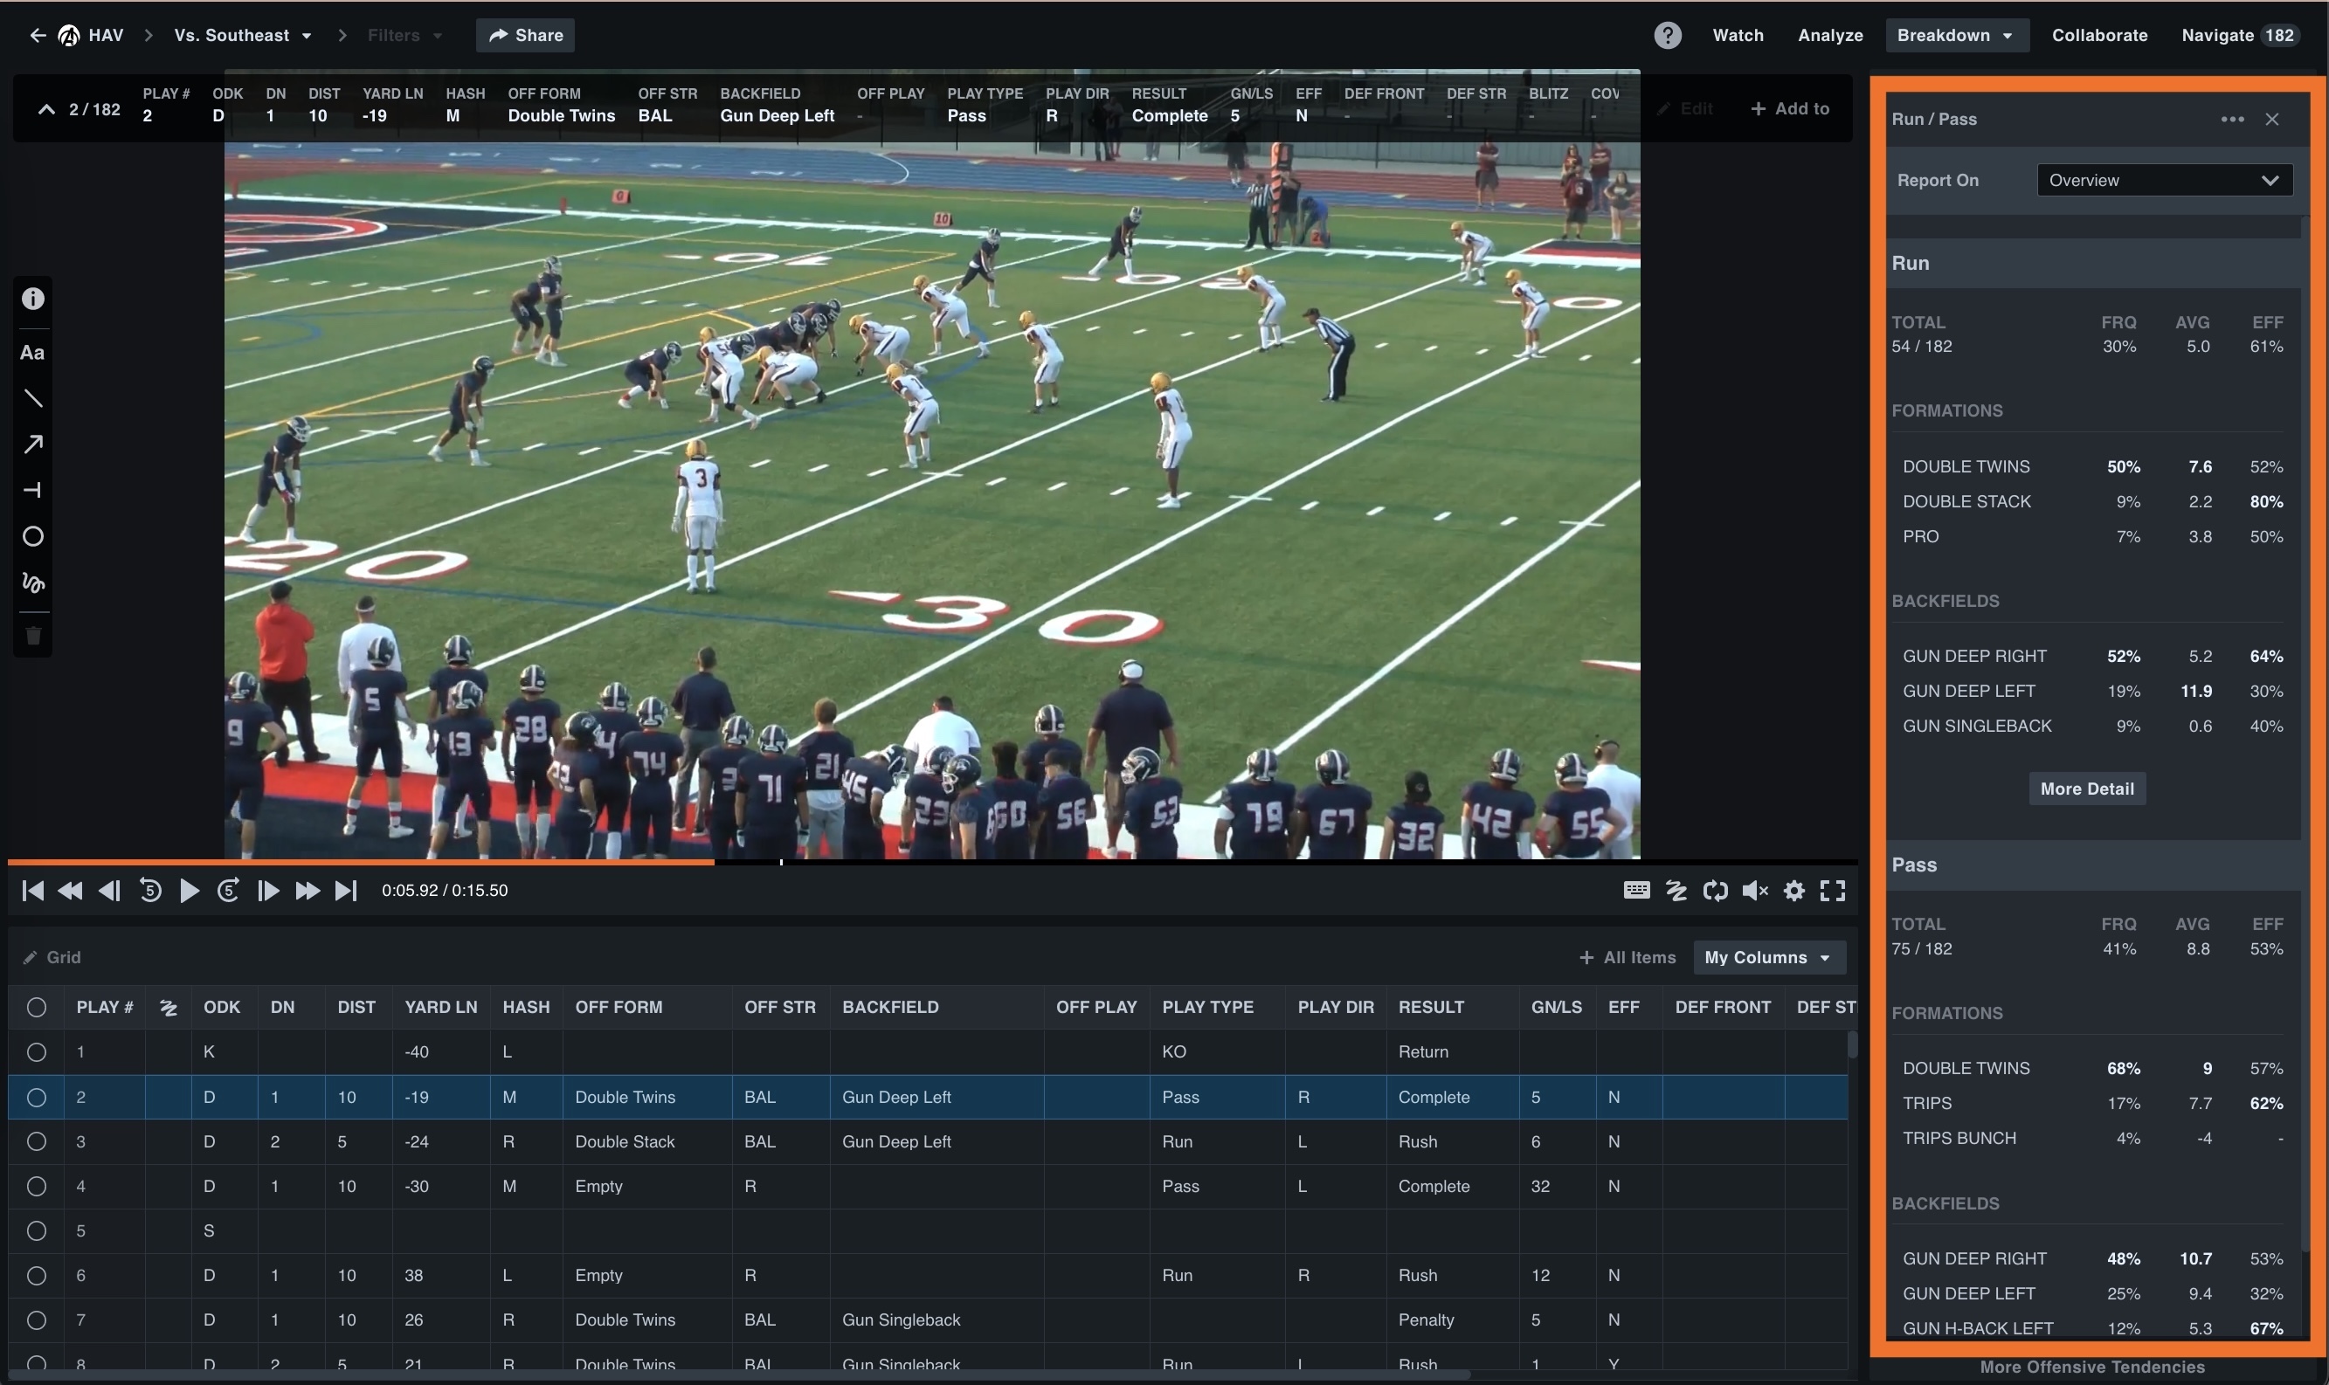Choose the freehand drawing tool
Screen dimensions: 2329x1385
click(32, 582)
